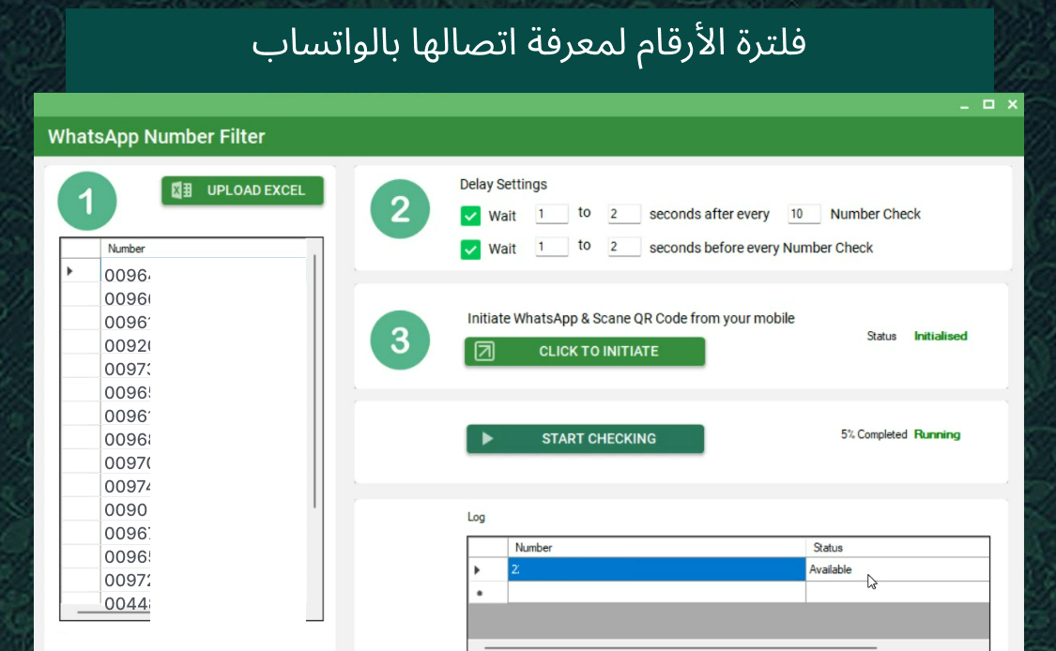Click the highlighted number cell in the Log
Viewport: 1056px width, 651px height.
coord(657,569)
